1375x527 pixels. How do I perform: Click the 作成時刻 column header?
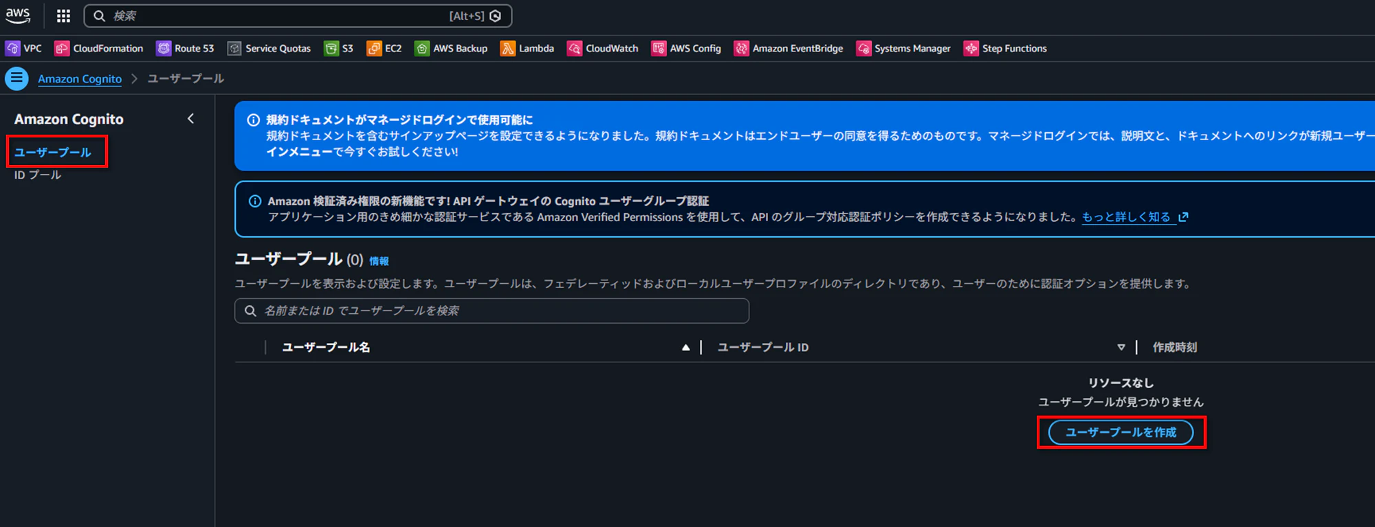click(x=1175, y=348)
